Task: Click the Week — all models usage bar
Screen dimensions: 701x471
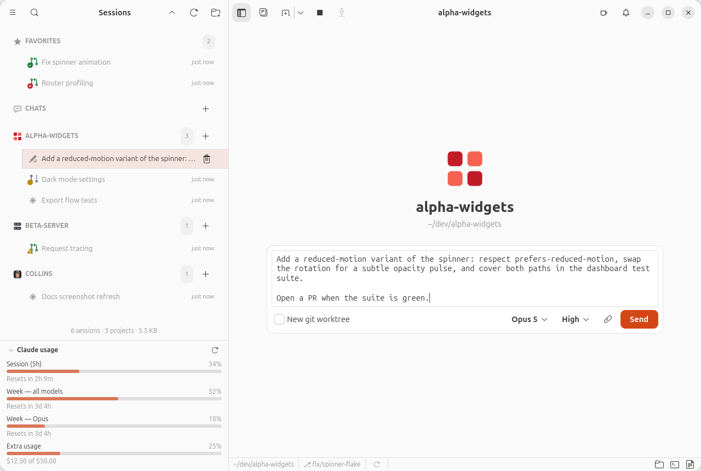Action: (x=114, y=399)
